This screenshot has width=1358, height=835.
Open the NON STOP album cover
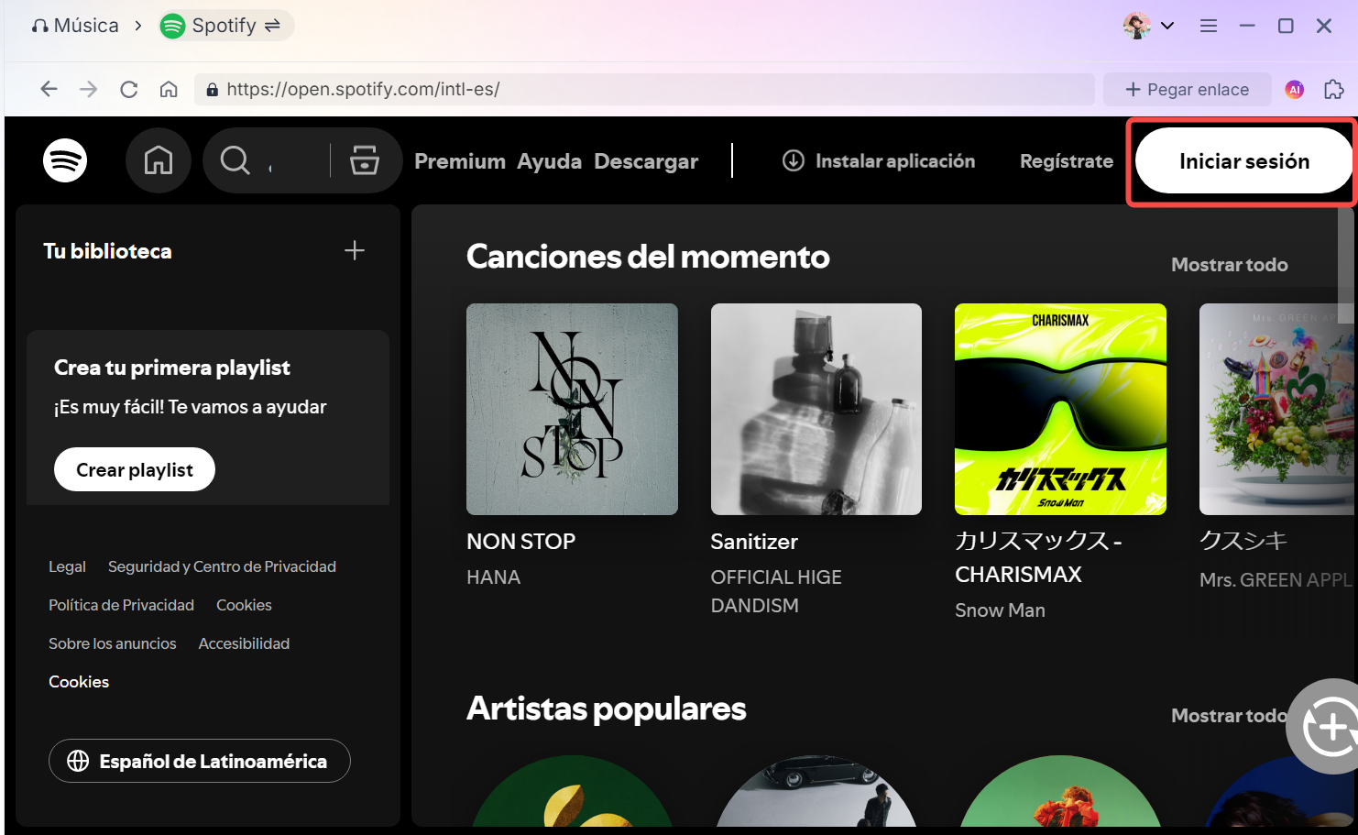click(x=572, y=409)
